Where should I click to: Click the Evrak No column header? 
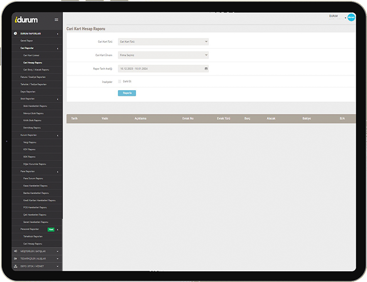[x=188, y=118]
